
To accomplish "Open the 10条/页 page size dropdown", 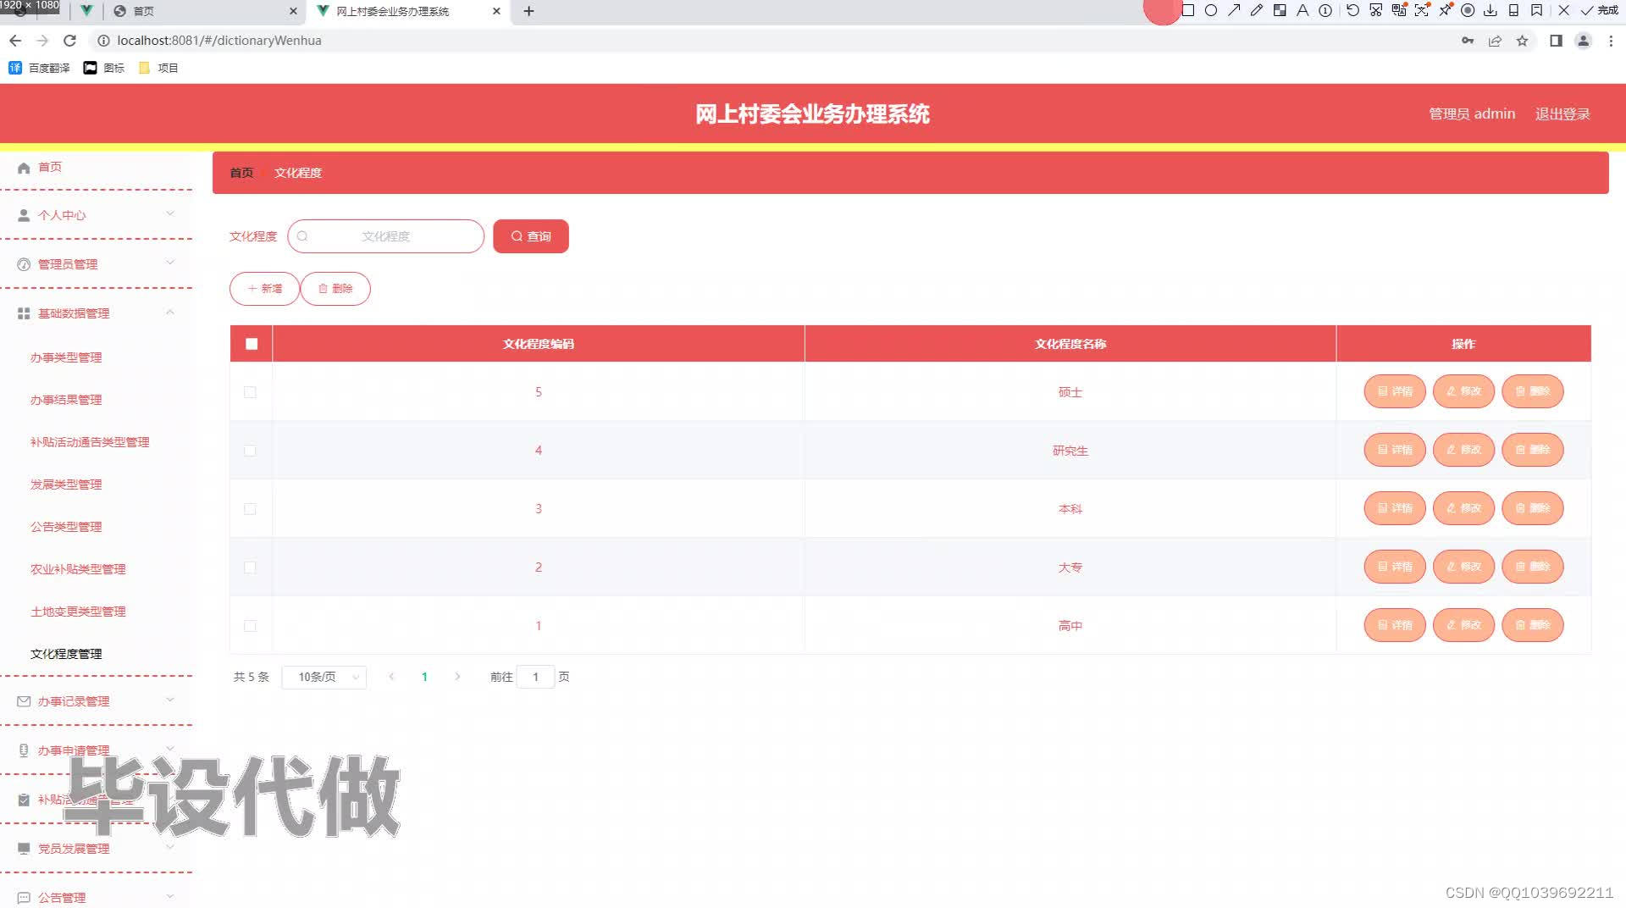I will (x=324, y=677).
